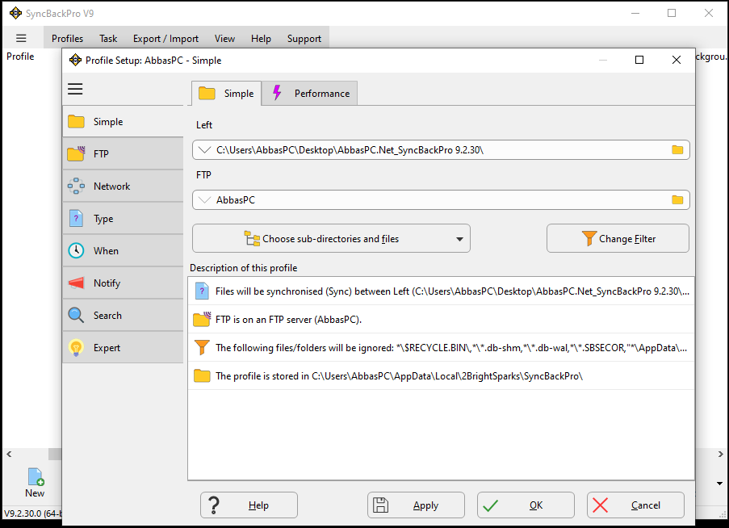Click the filter funnel icon in description list
Screen dimensions: 729x528
point(202,348)
